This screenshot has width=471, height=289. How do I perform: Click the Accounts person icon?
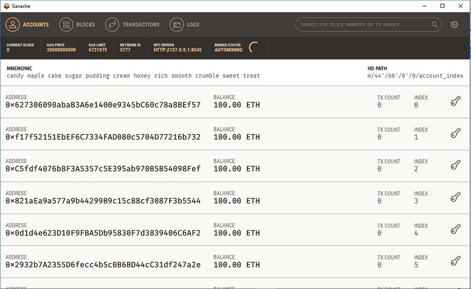(x=12, y=25)
